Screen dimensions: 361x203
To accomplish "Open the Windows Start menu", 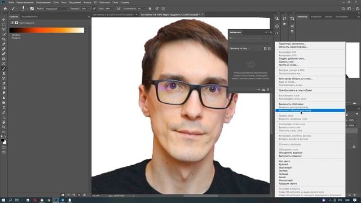I will (3, 200).
